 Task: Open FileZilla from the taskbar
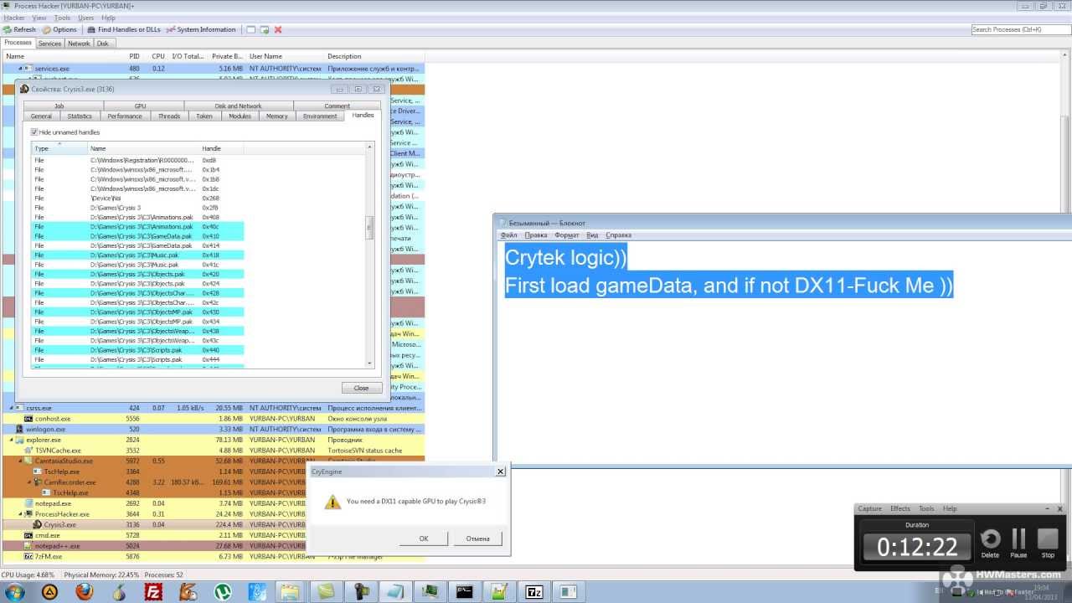(153, 591)
